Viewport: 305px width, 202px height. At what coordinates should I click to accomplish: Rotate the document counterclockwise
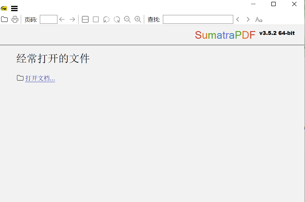pyautogui.click(x=106, y=19)
